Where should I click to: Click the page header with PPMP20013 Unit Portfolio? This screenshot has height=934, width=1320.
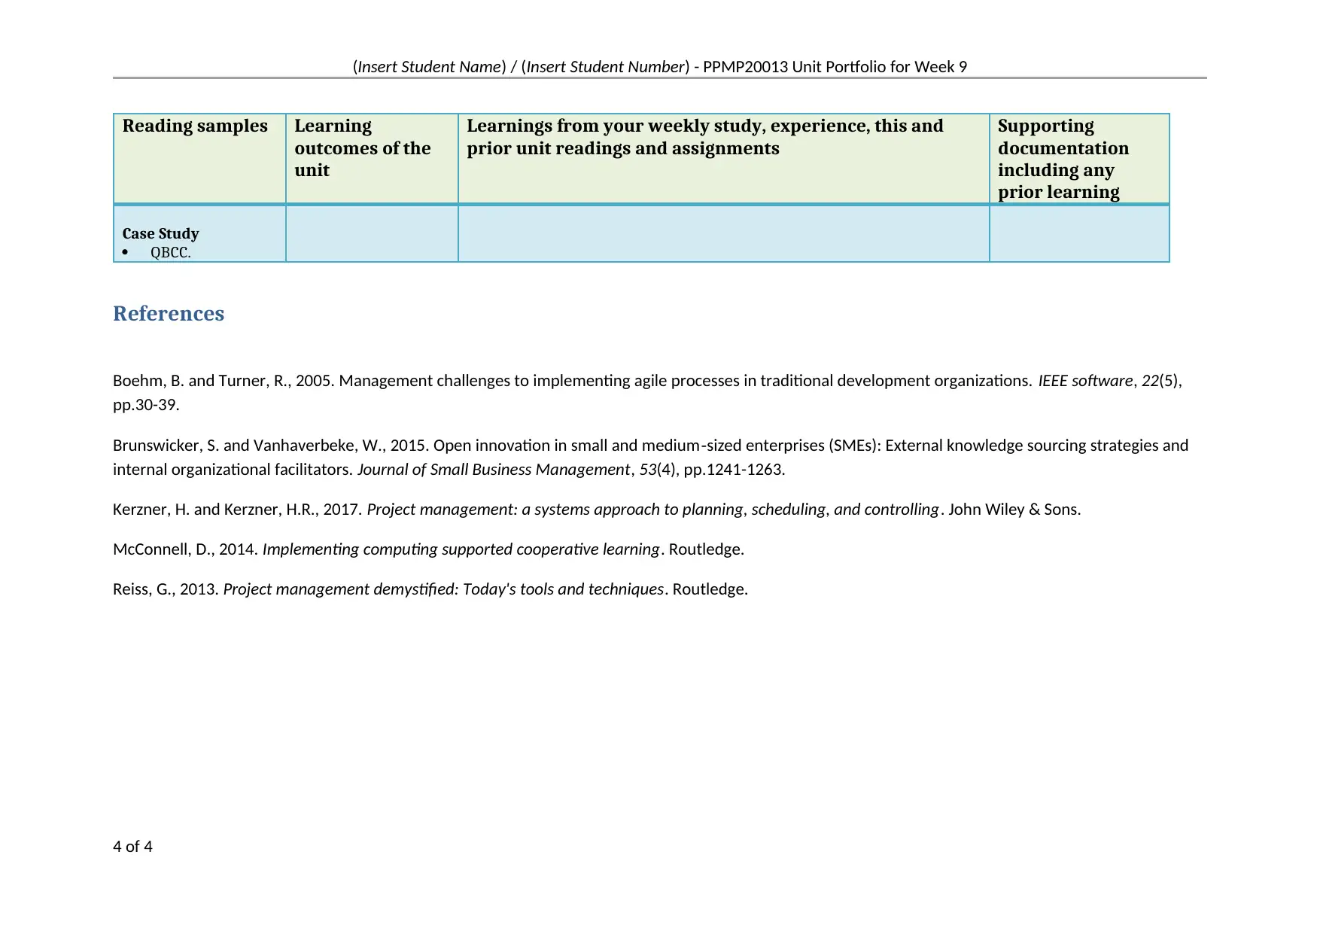point(659,67)
